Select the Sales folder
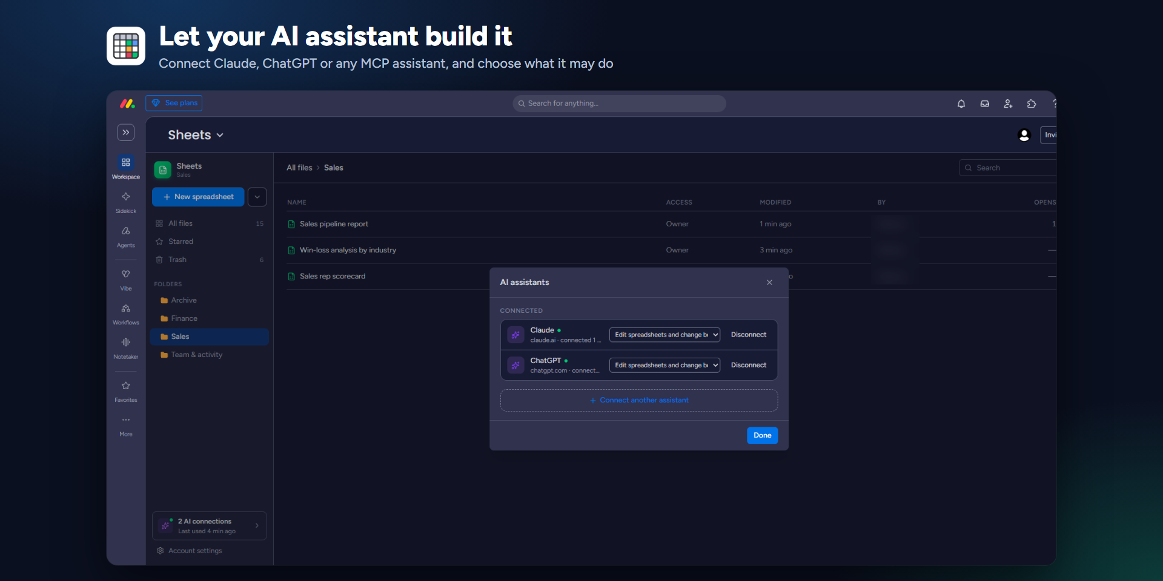Image resolution: width=1163 pixels, height=581 pixels. [x=210, y=336]
